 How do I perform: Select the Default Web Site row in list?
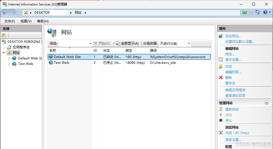coord(129,57)
